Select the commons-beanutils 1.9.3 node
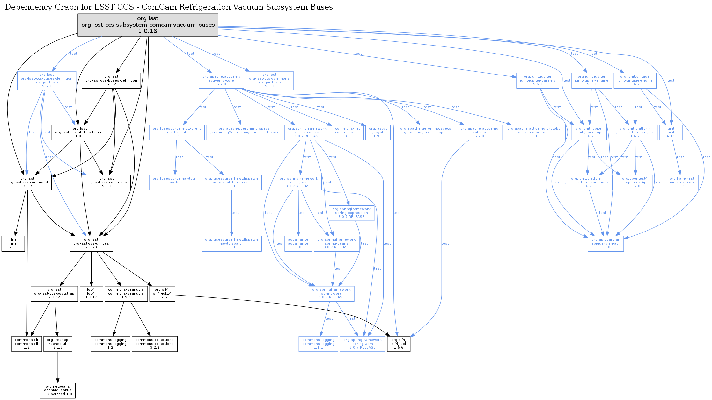 coord(126,294)
